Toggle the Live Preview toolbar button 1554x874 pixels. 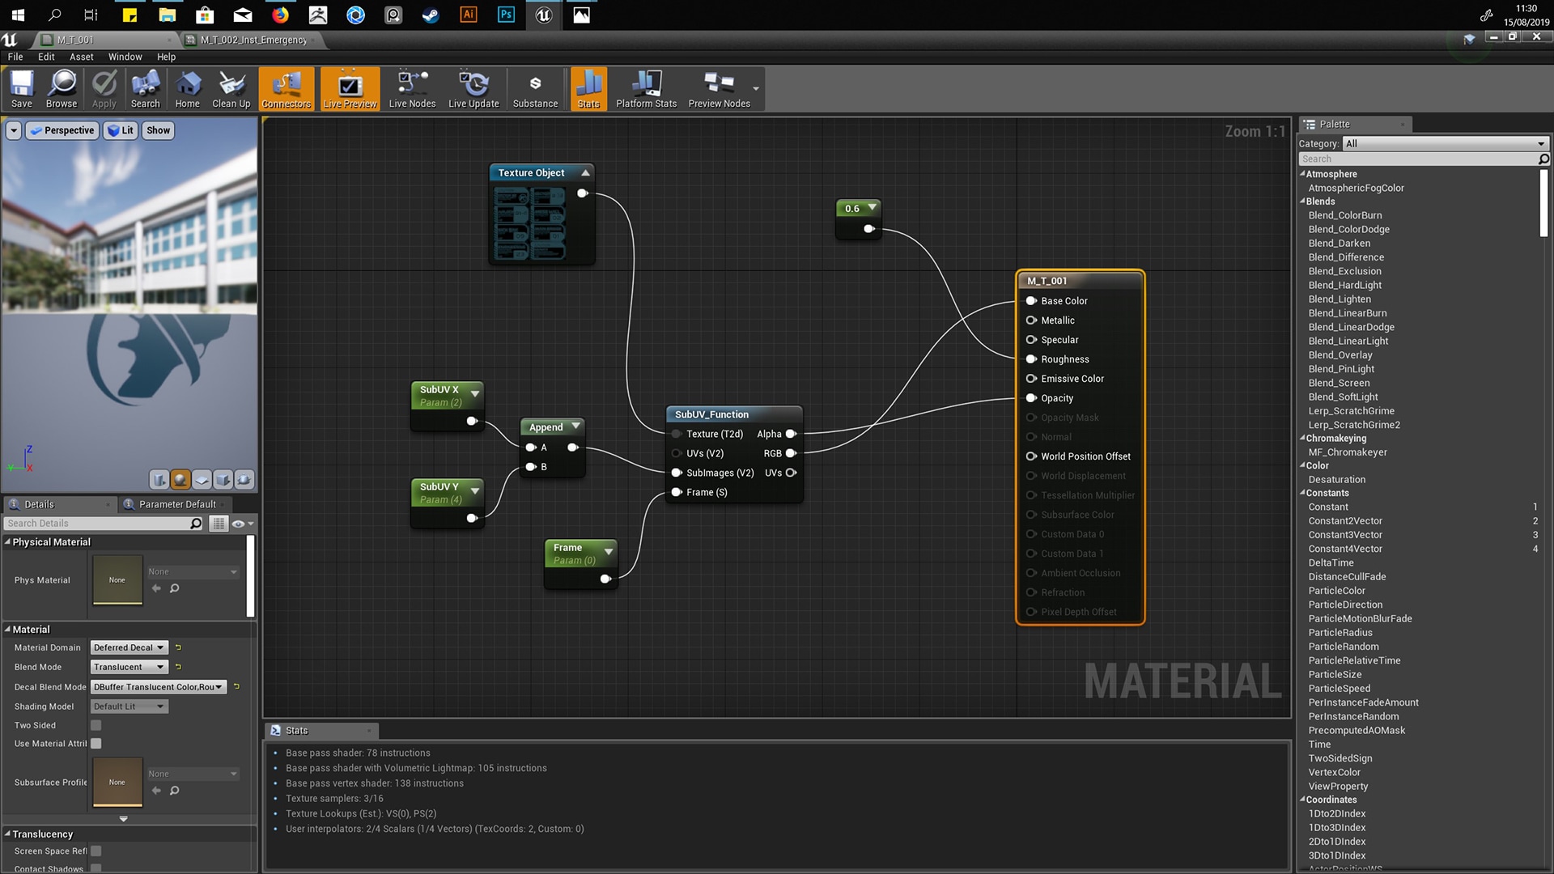click(350, 89)
